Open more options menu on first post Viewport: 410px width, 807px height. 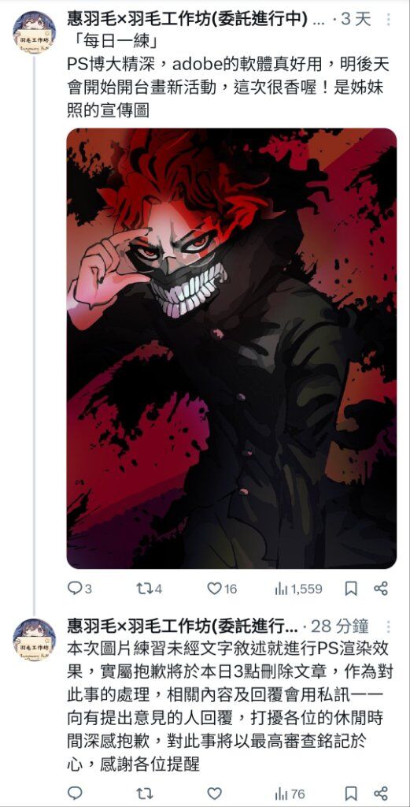click(388, 20)
